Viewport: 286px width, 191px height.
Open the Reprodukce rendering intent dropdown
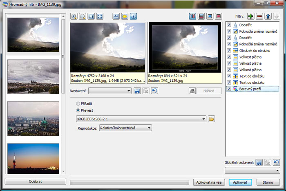pos(125,128)
